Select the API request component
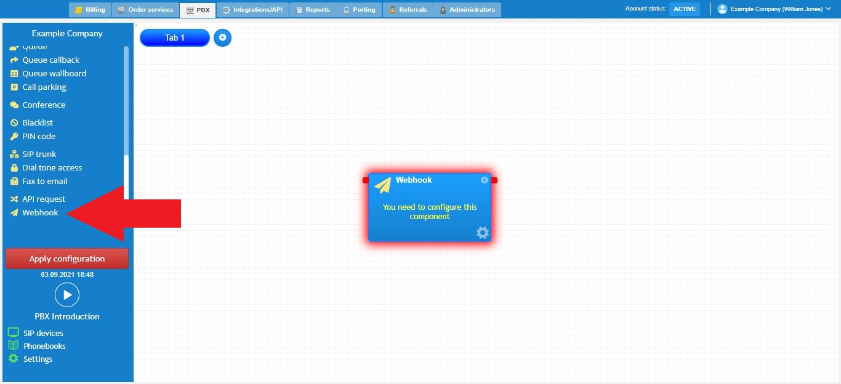The width and height of the screenshot is (841, 384). coord(43,198)
